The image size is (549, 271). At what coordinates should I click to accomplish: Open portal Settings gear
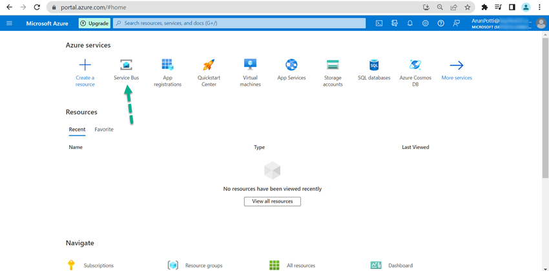pyautogui.click(x=426, y=23)
